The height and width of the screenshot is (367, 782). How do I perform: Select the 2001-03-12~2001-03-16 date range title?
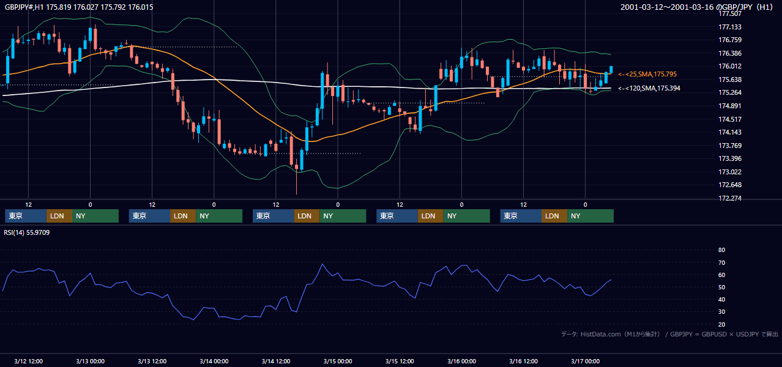click(698, 7)
